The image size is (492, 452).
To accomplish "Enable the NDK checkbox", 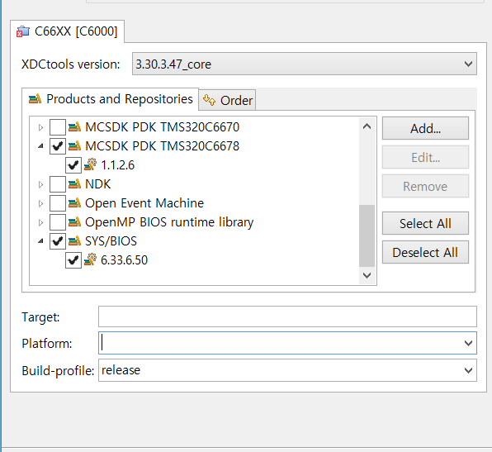I will coord(58,184).
